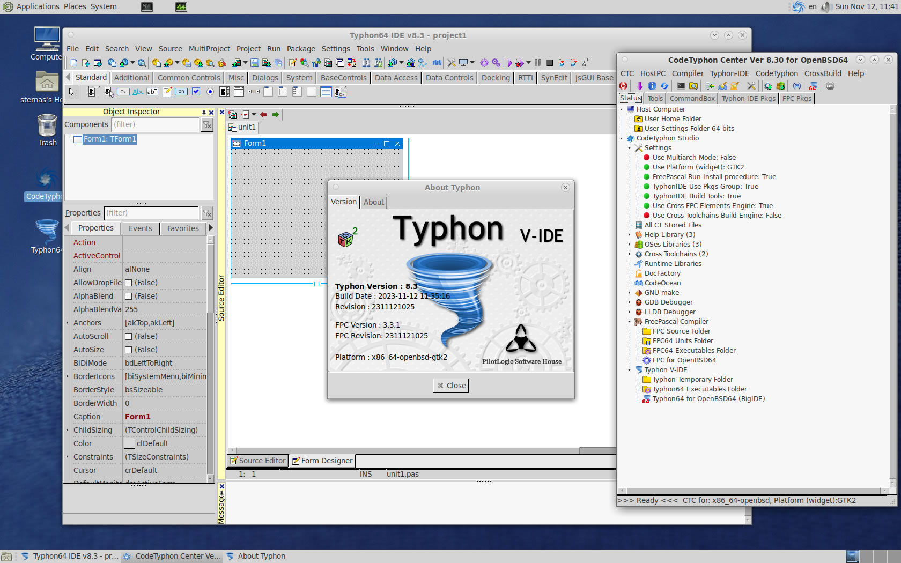The height and width of the screenshot is (563, 901).
Task: Click the purple down-arrow icon in CTC toolbar
Action: 639,86
